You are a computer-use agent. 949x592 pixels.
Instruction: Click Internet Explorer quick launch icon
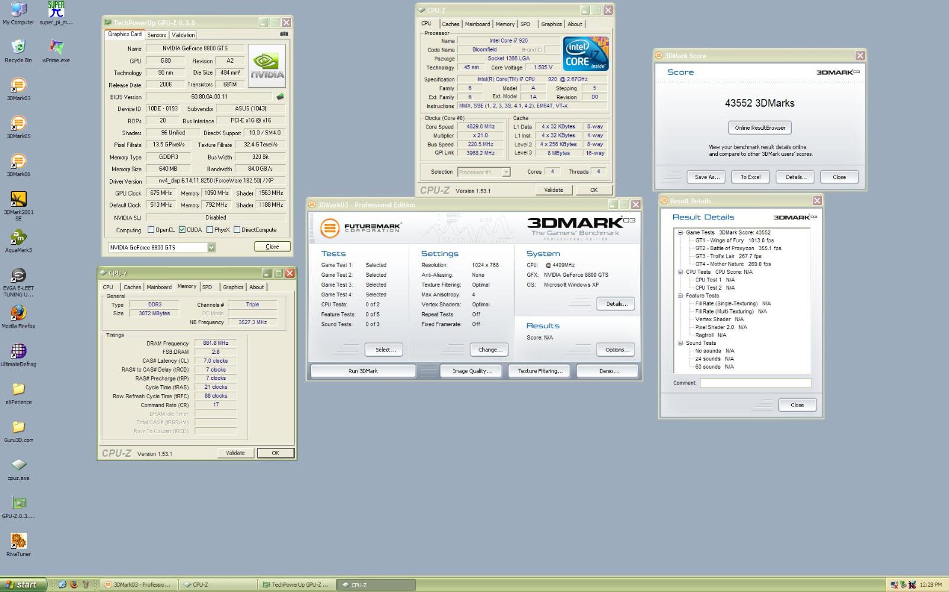[62, 584]
